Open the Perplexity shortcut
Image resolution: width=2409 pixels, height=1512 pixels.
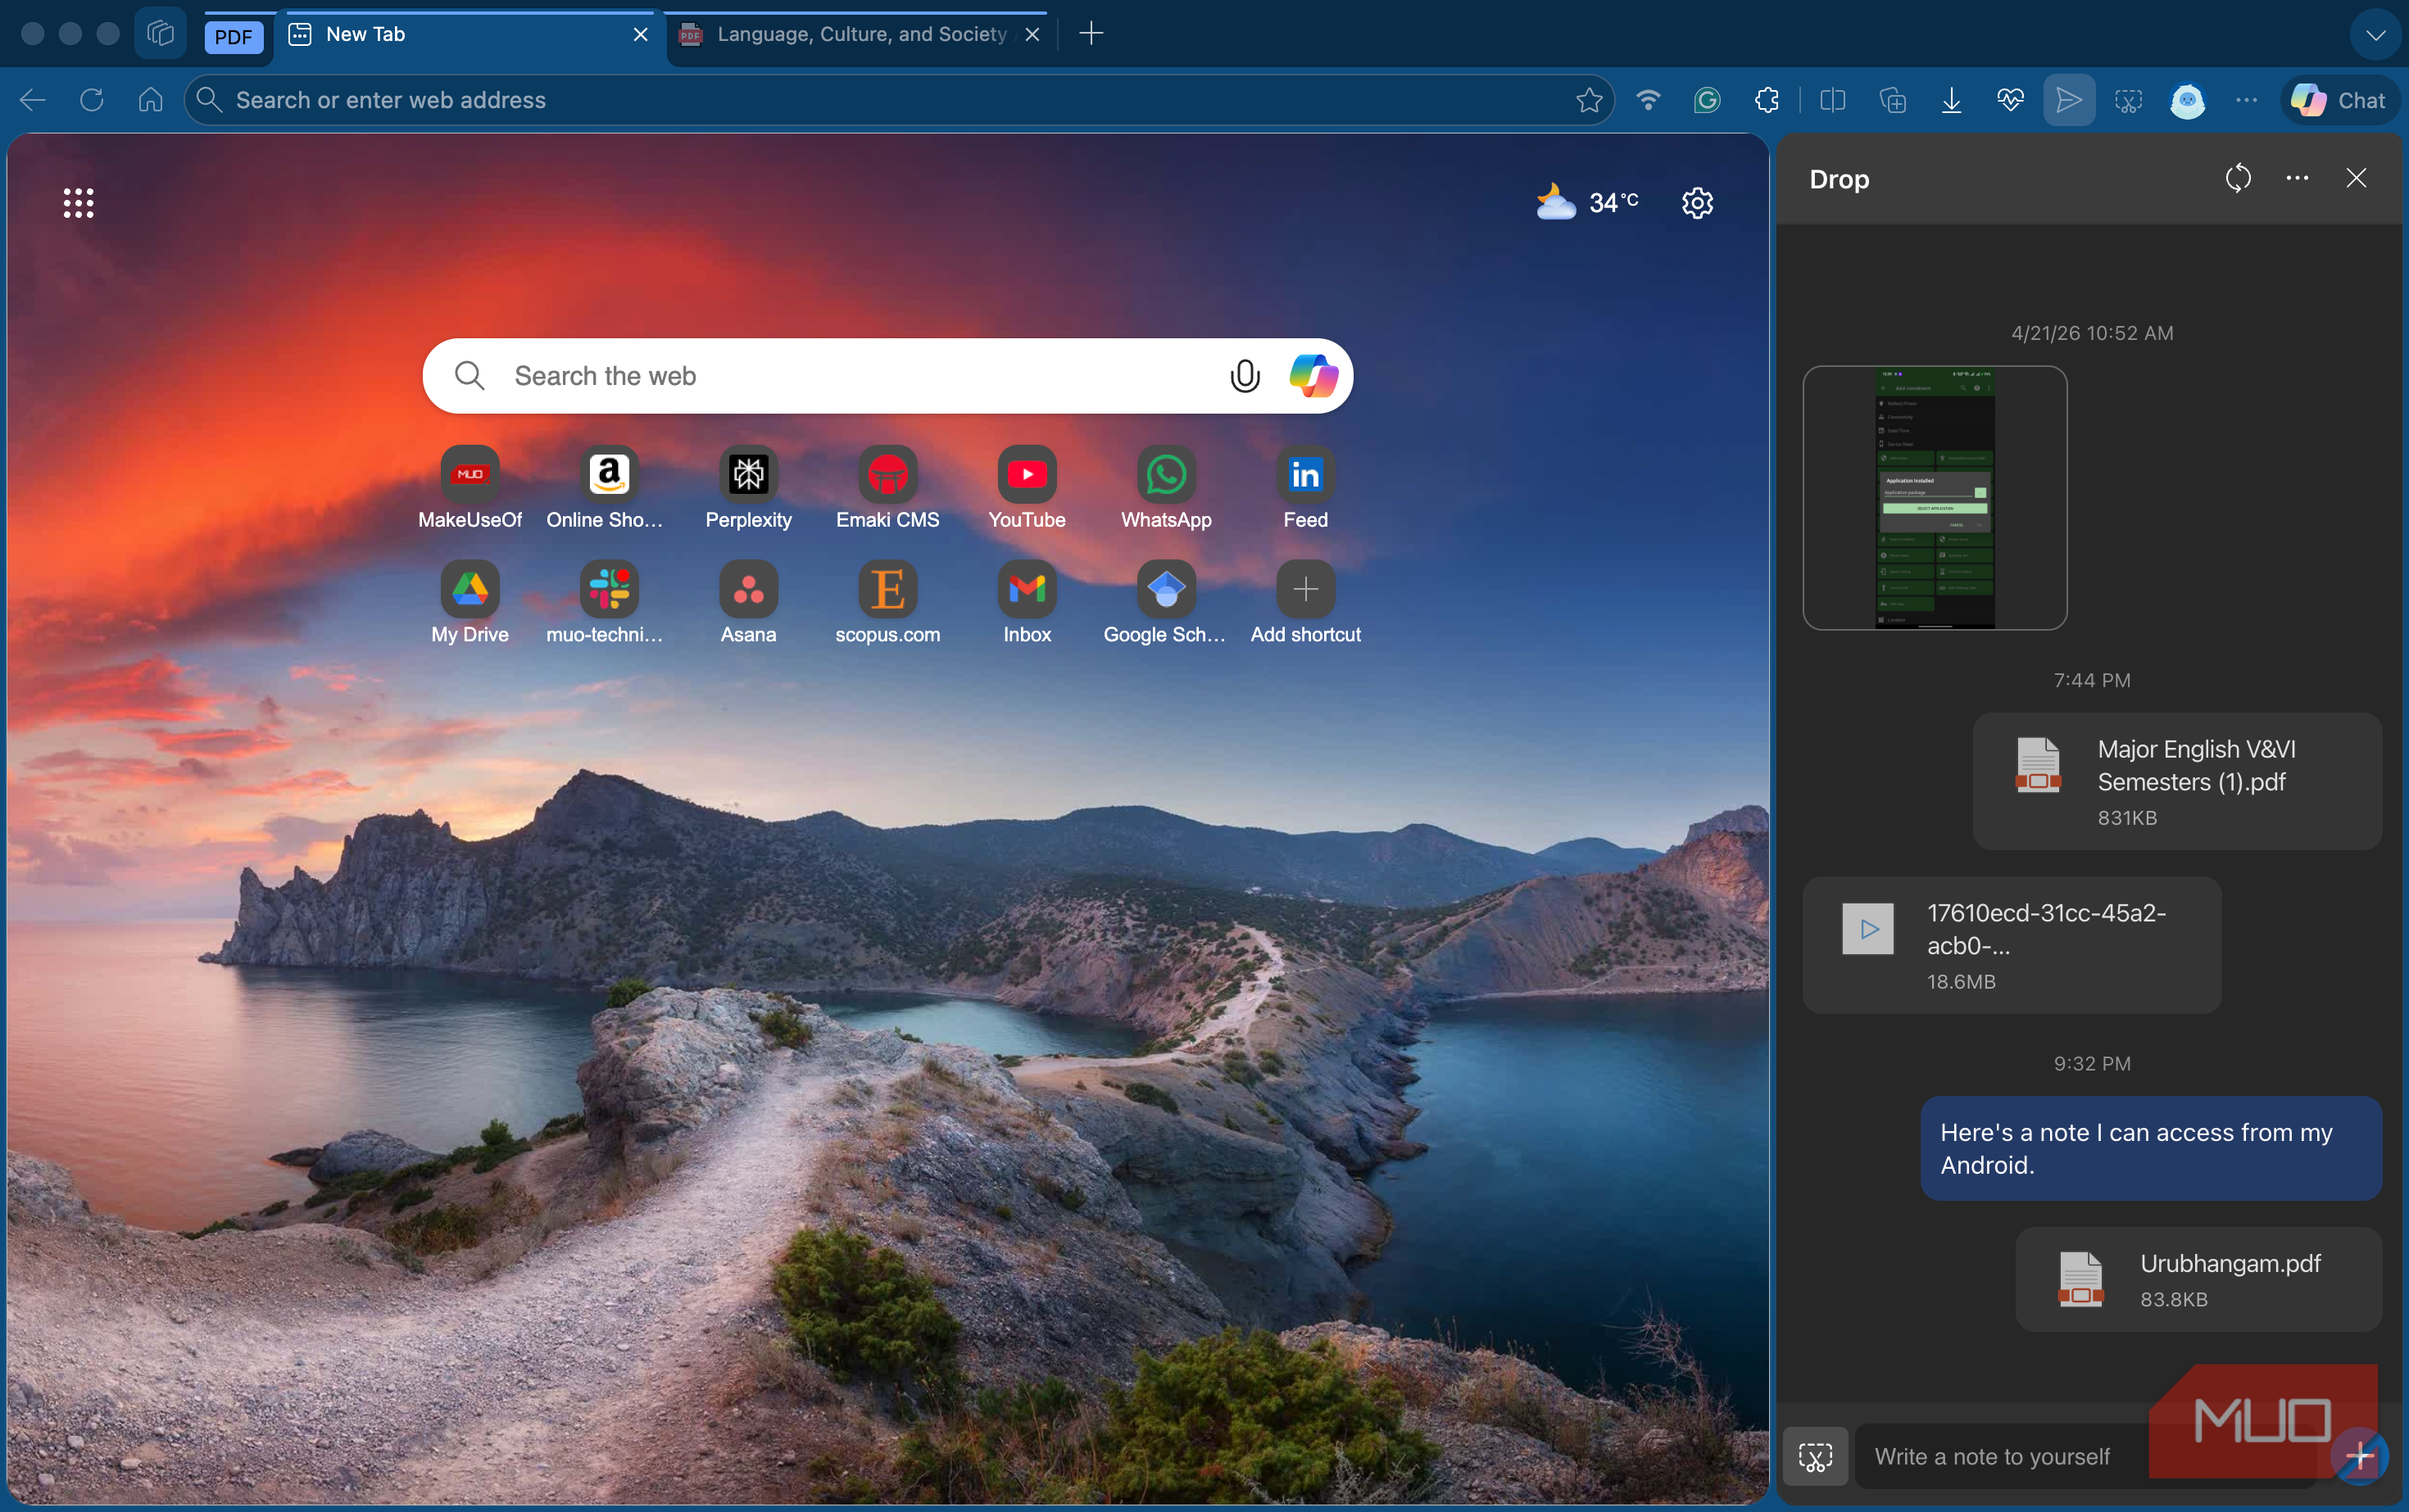click(x=747, y=488)
